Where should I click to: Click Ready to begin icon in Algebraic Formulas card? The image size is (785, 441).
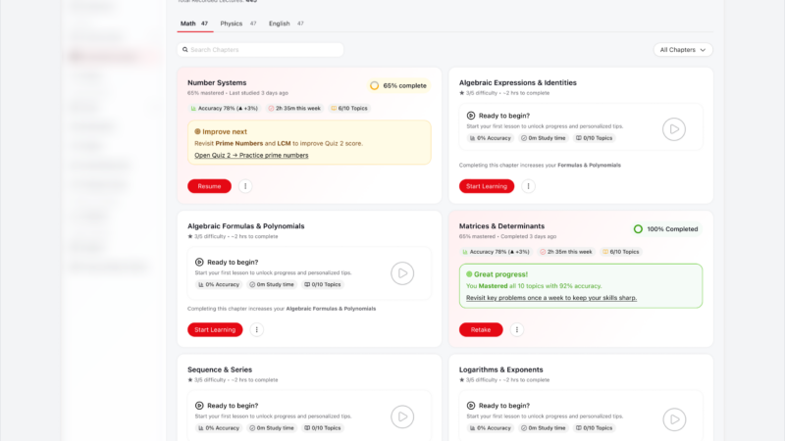199,262
